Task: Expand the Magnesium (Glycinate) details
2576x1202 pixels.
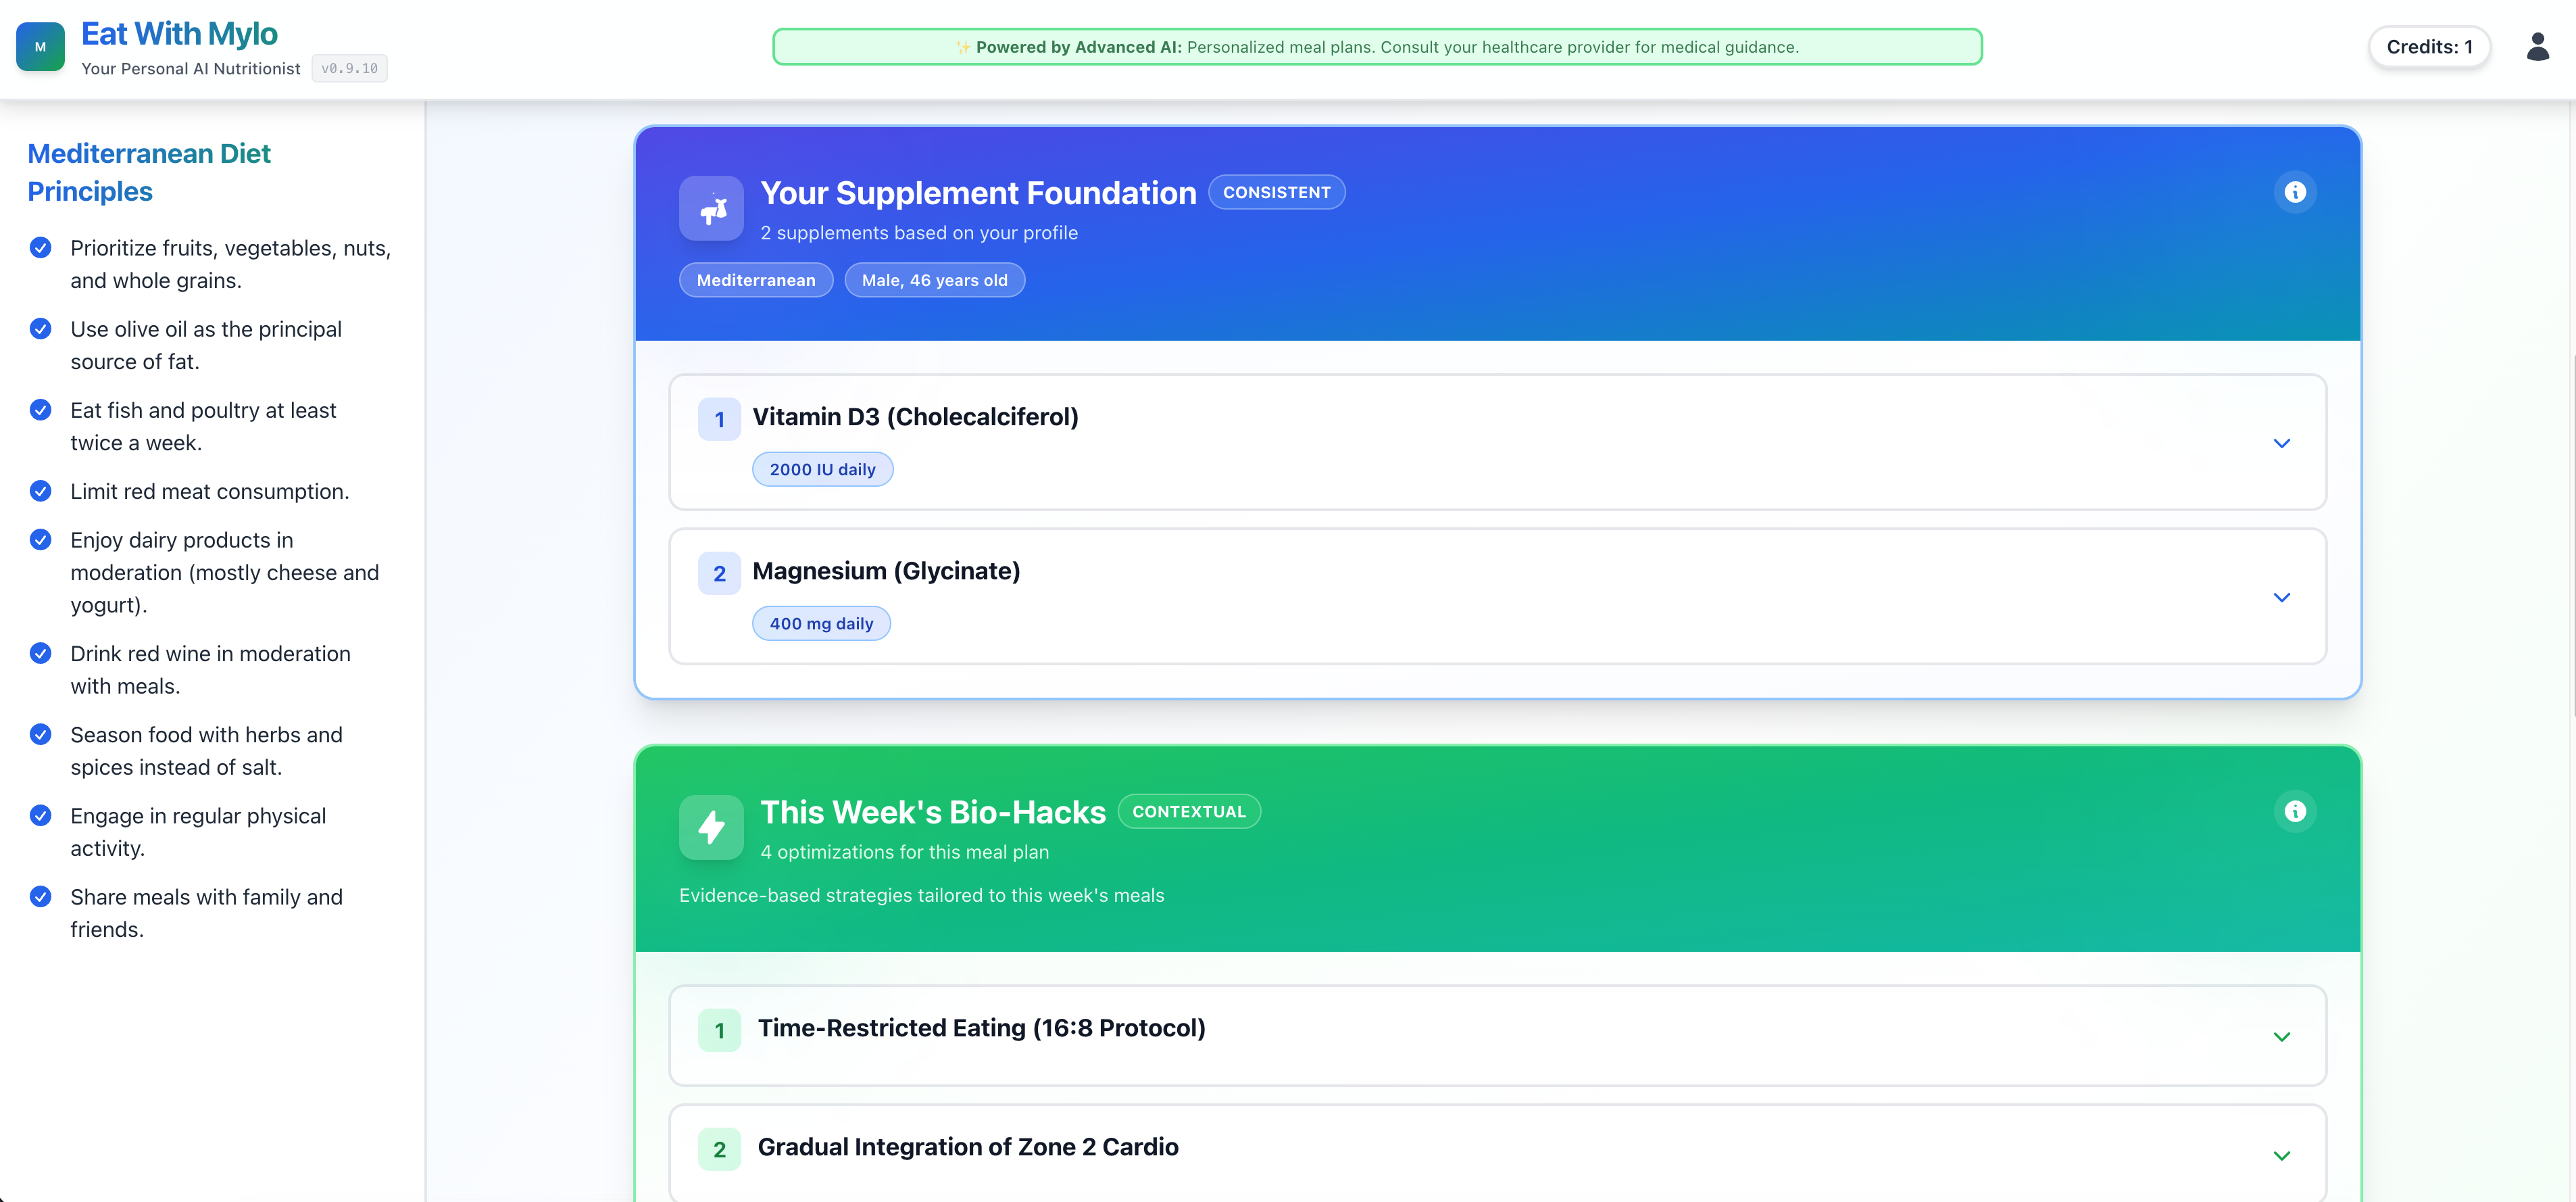Action: point(2282,597)
